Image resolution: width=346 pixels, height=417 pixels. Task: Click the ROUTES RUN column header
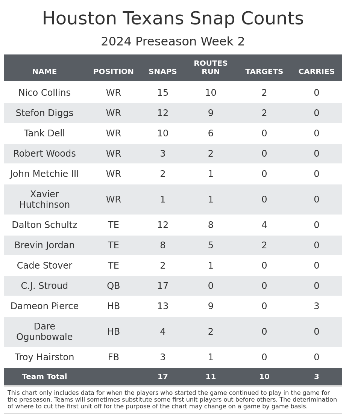[x=211, y=68]
